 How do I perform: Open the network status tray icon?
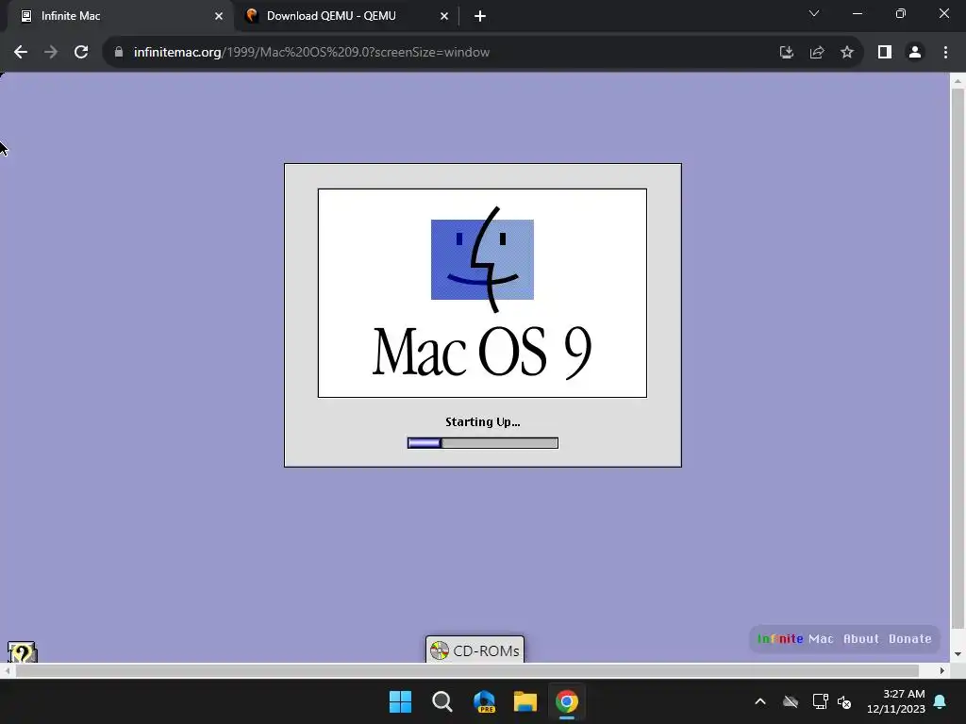[x=820, y=701]
